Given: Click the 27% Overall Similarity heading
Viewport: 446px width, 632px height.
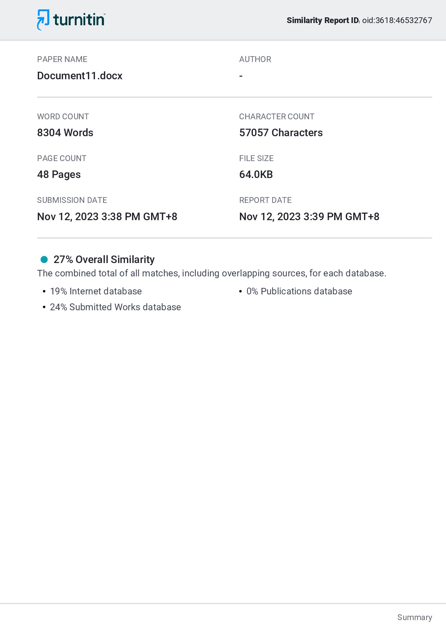Looking at the screenshot, I should point(104,259).
